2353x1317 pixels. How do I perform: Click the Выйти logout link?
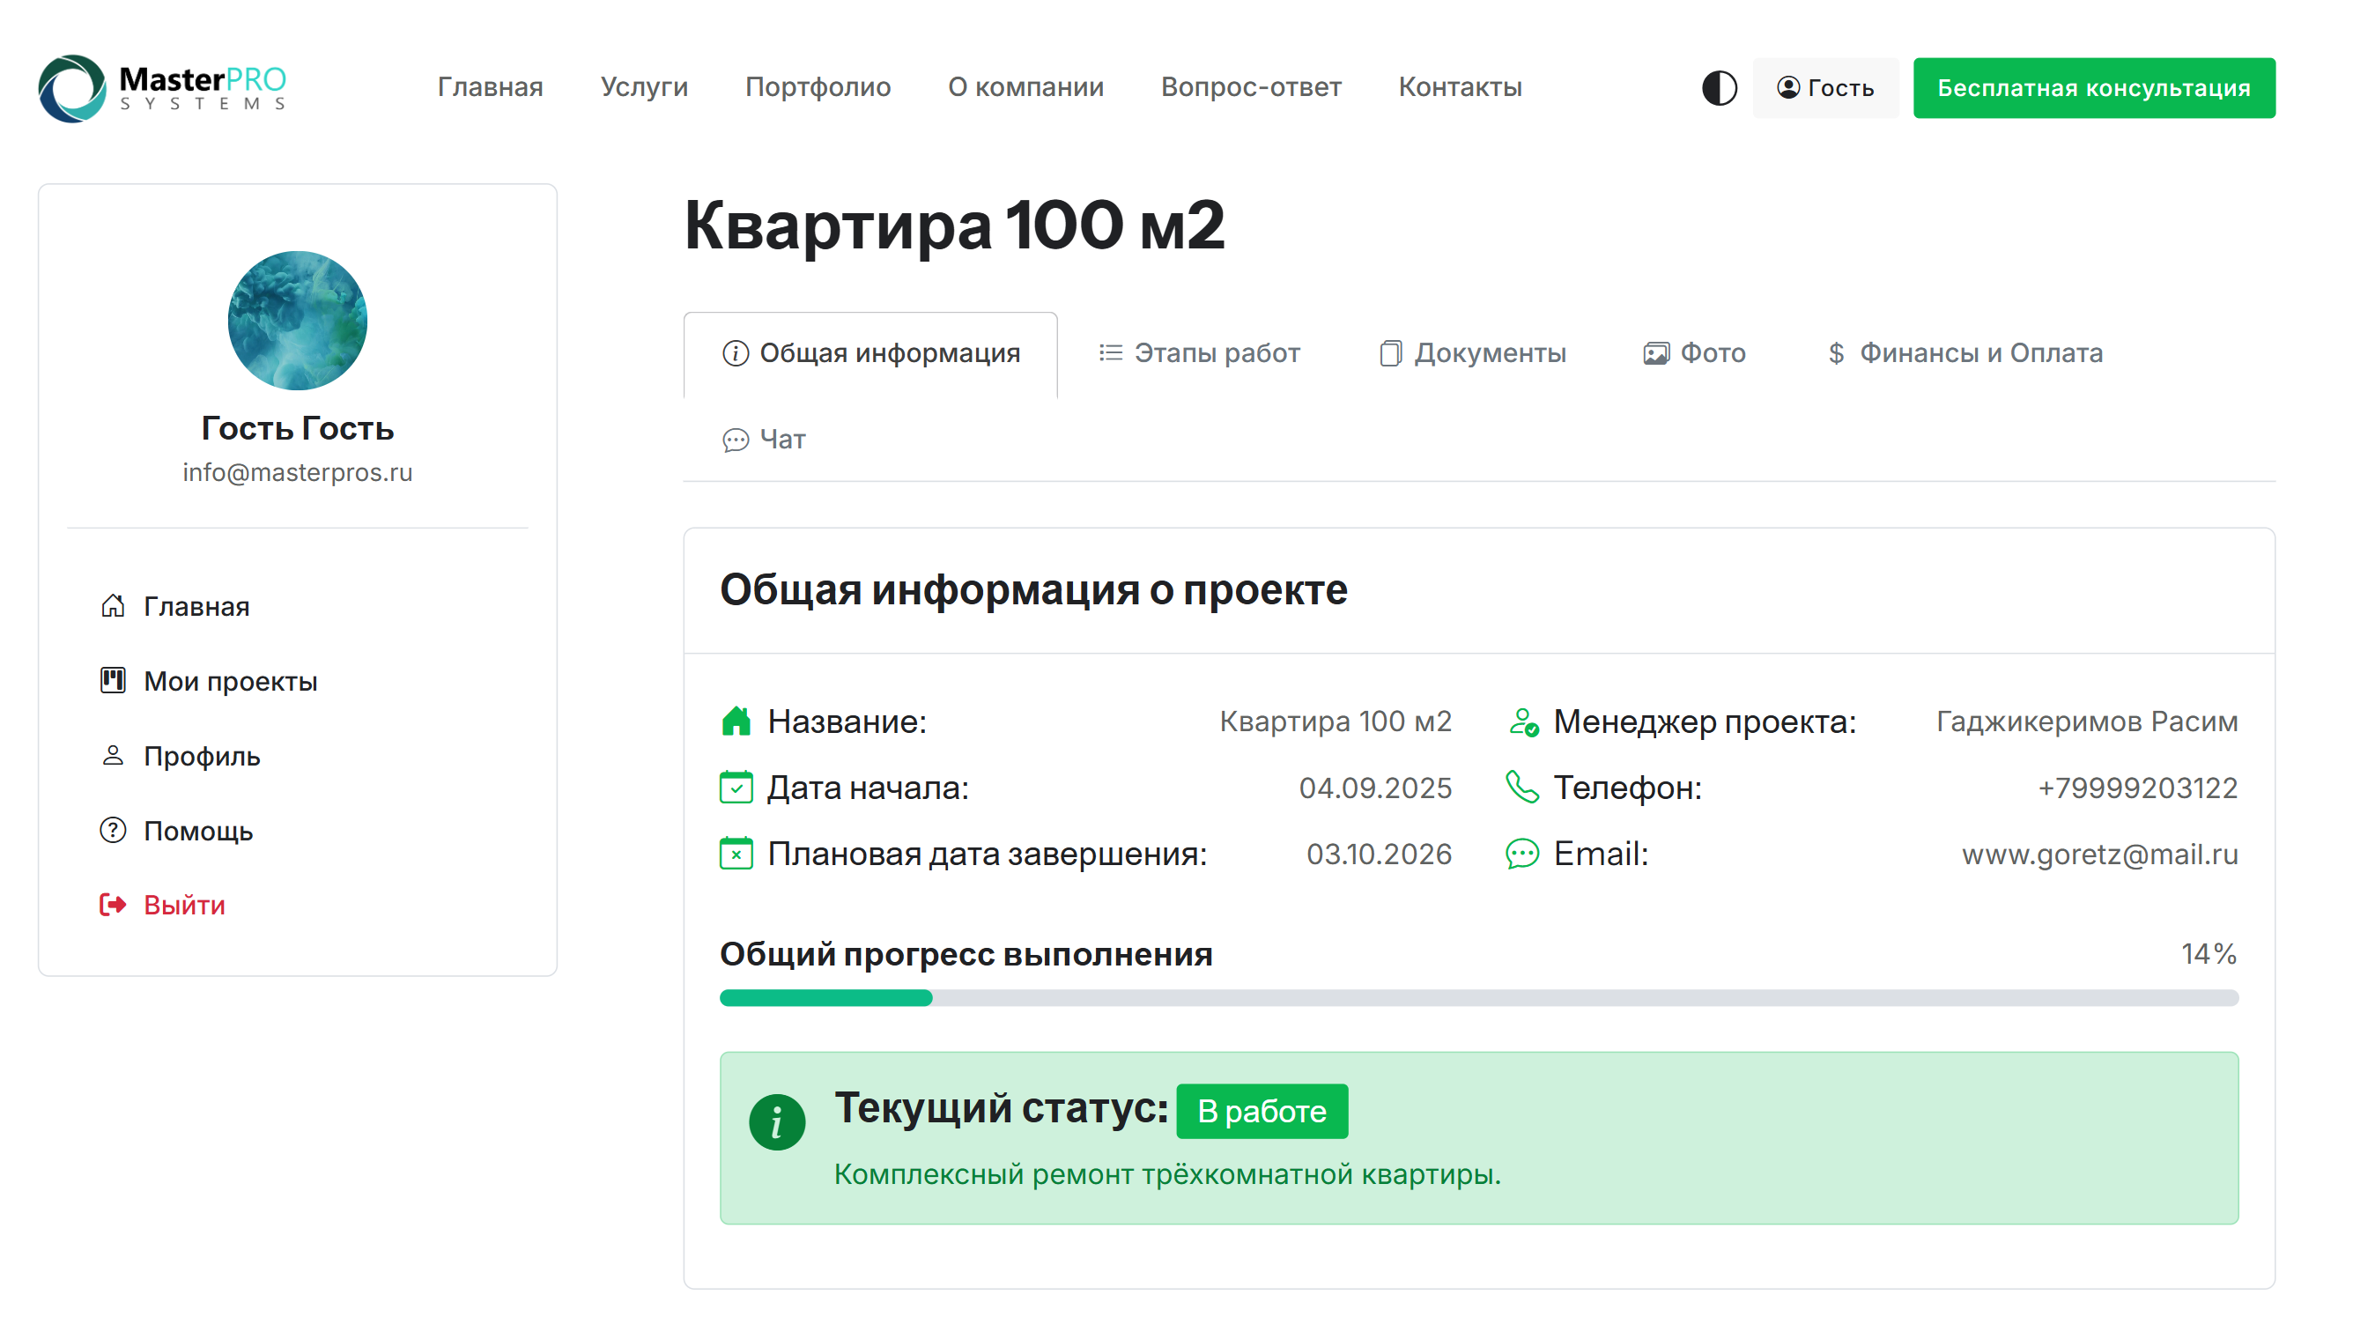point(184,905)
